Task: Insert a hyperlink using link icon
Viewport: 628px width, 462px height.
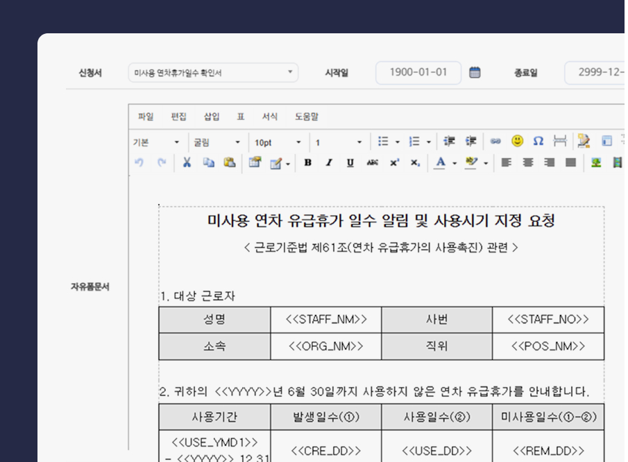Action: pyautogui.click(x=495, y=142)
